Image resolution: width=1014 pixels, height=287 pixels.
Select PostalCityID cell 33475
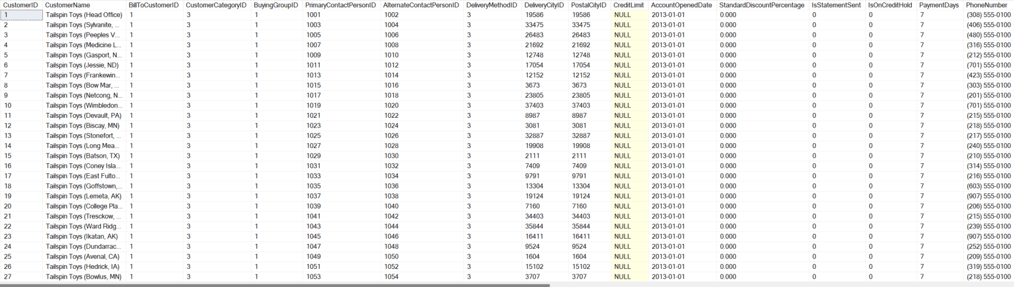point(589,25)
